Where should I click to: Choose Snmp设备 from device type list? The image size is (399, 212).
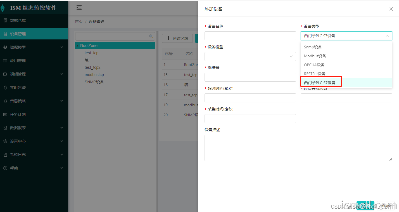pos(346,47)
